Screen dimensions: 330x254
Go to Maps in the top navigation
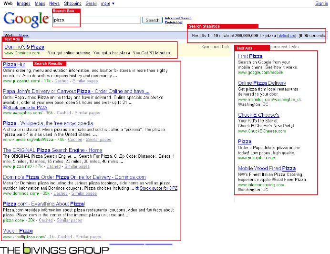tap(40, 3)
